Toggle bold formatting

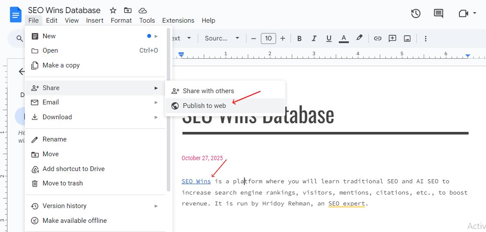coord(300,38)
